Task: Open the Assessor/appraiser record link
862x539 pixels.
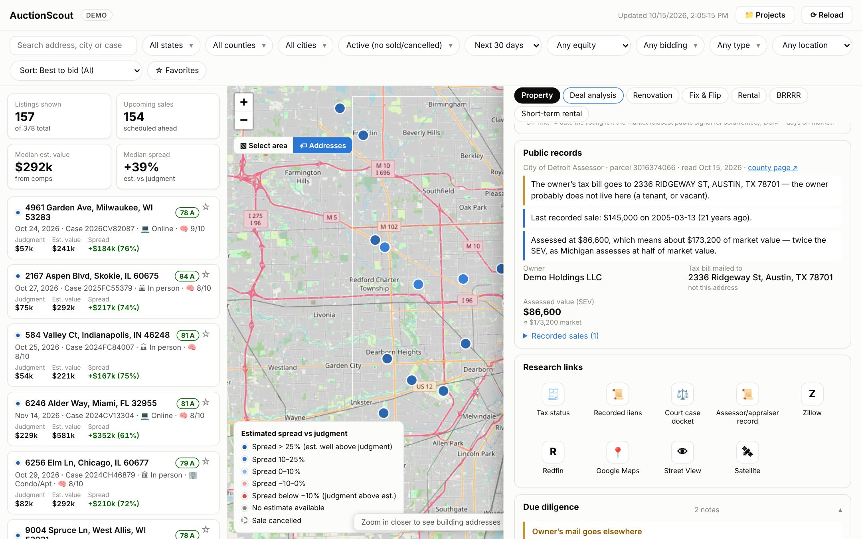Action: coord(747,404)
